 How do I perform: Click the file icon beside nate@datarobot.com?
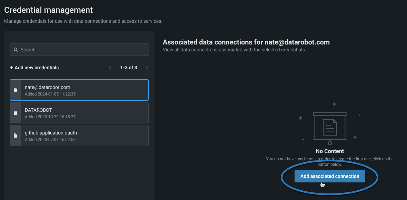click(15, 90)
